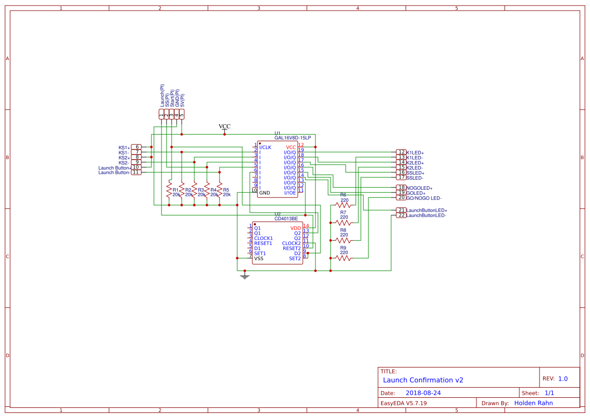The image size is (590, 418).
Task: Click the I/CLK pin label on U1
Action: [264, 146]
